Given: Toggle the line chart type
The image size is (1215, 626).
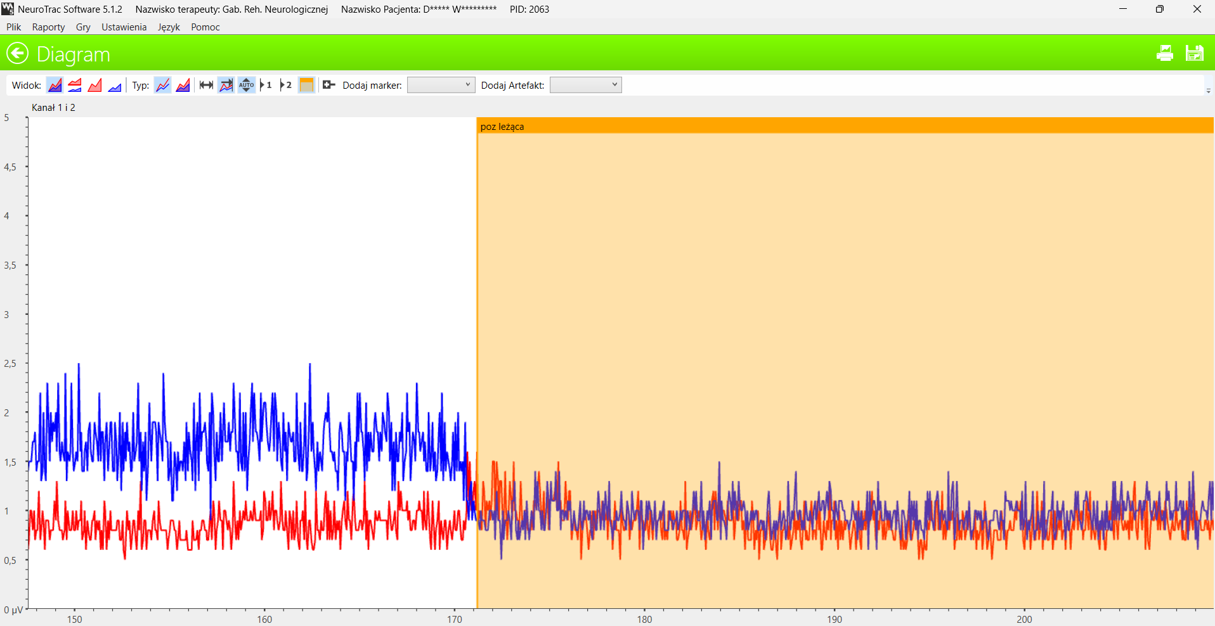Looking at the screenshot, I should [x=163, y=85].
